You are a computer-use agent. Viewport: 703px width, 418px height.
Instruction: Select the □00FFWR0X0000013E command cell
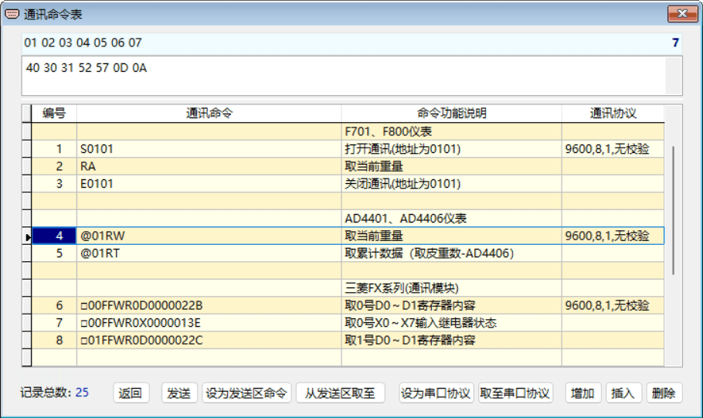tap(209, 323)
